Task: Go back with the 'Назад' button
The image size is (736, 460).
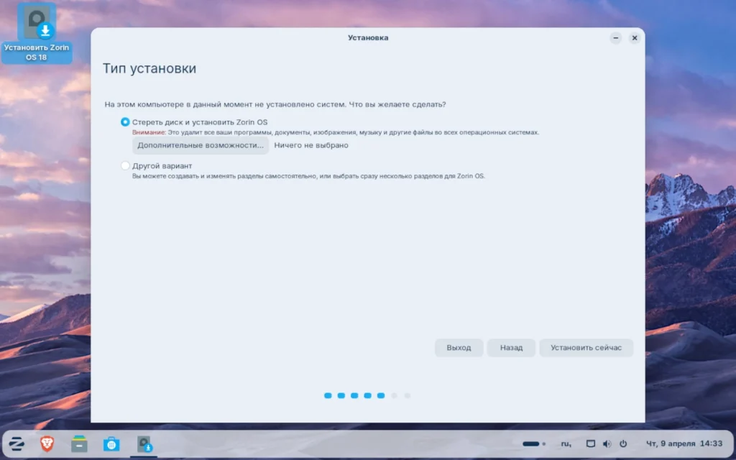Action: 511,348
